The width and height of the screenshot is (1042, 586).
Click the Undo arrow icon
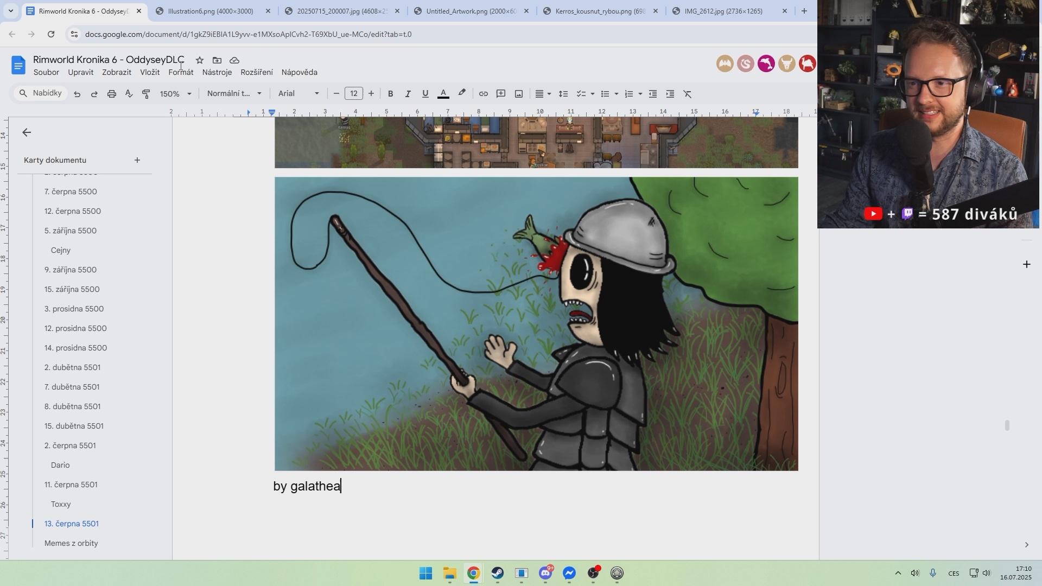point(77,94)
